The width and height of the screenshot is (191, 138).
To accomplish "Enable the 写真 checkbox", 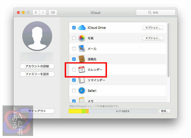I will pos(74,38).
